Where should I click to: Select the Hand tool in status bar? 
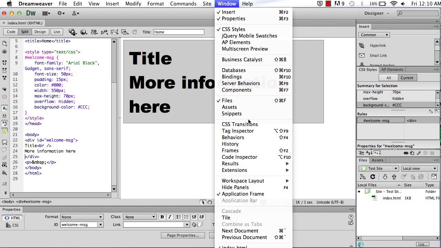[x=209, y=202]
